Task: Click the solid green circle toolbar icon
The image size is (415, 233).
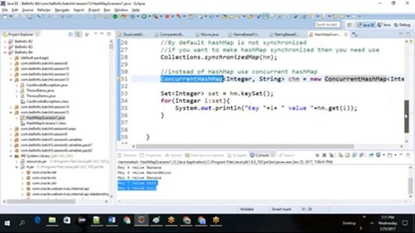Action: tap(115, 17)
